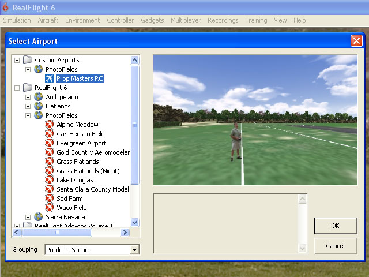Select the Sierra Nevada entry
The image size is (369, 277).
pos(65,217)
